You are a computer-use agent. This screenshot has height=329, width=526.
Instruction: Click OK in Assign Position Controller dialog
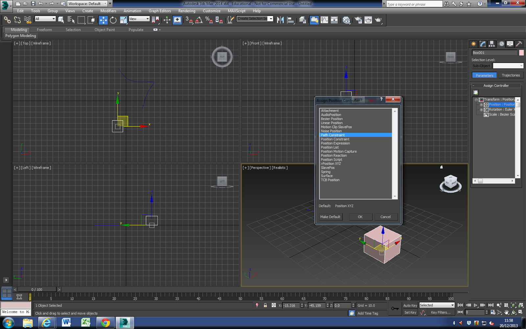(x=360, y=217)
